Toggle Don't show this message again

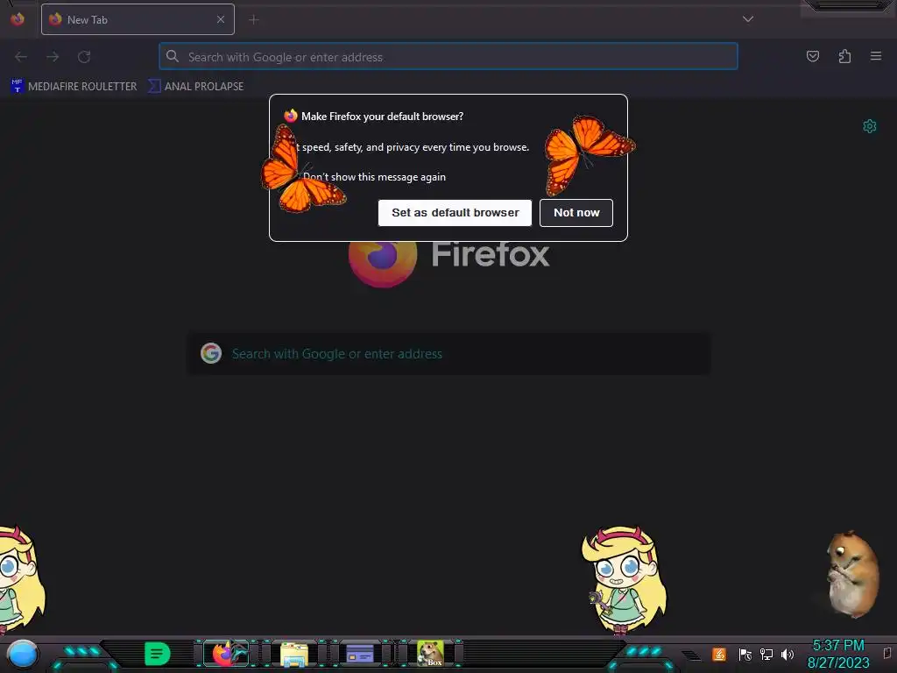[373, 177]
